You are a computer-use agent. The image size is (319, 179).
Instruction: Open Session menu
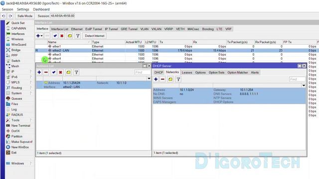point(7,9)
